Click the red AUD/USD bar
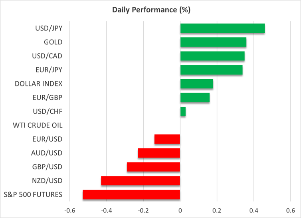The height and width of the screenshot is (218, 301). click(159, 153)
